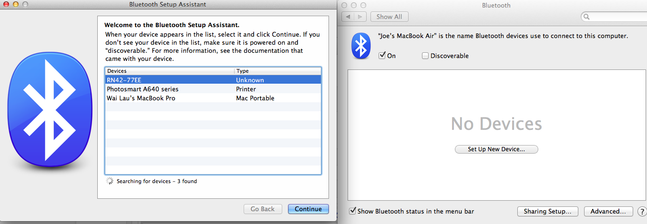Image resolution: width=647 pixels, height=224 pixels.
Task: Click the spinning search progress indicator
Action: coord(110,181)
